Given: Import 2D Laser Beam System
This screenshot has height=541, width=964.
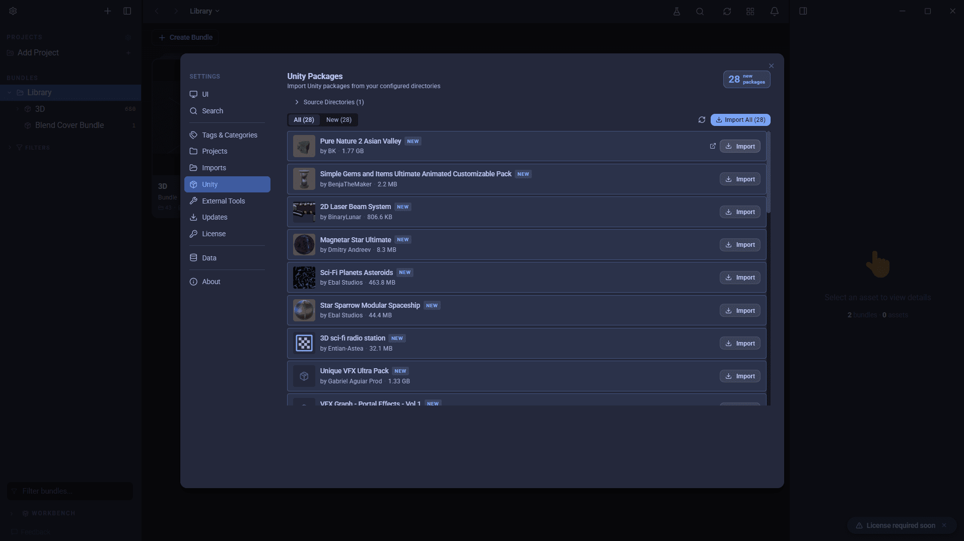Looking at the screenshot, I should pyautogui.click(x=740, y=212).
